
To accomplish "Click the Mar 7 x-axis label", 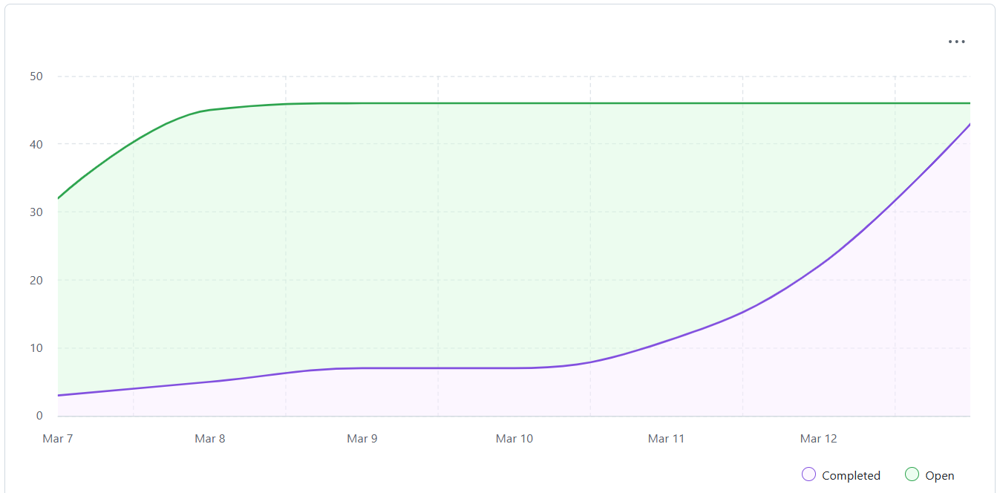I will pyautogui.click(x=58, y=439).
